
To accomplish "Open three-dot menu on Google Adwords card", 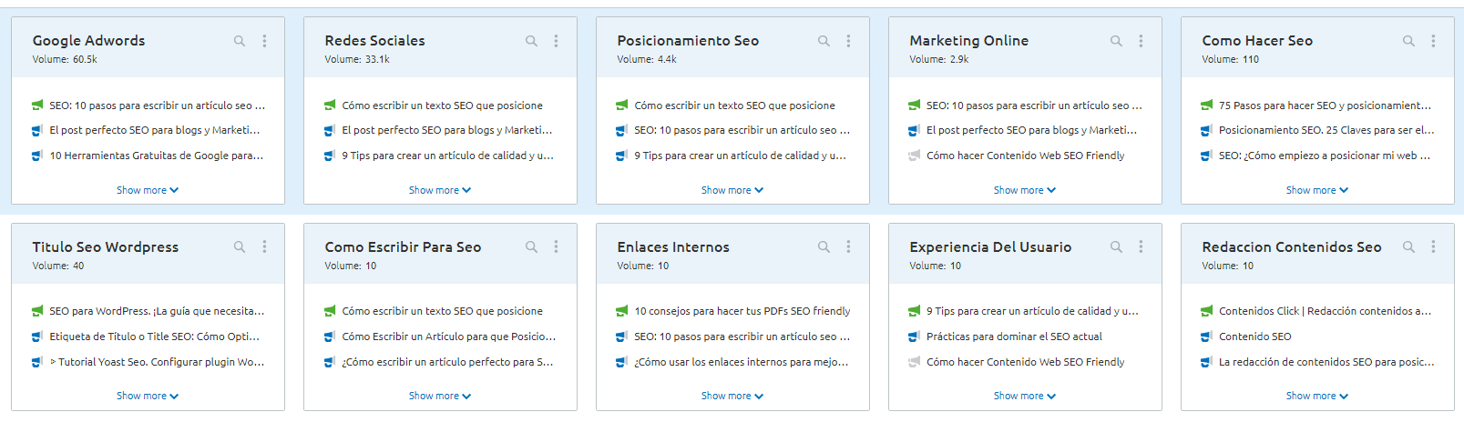I will (x=265, y=41).
